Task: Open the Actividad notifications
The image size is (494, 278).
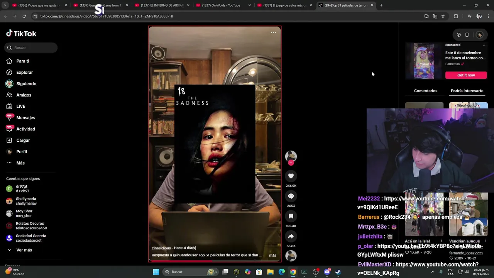Action: (25, 129)
